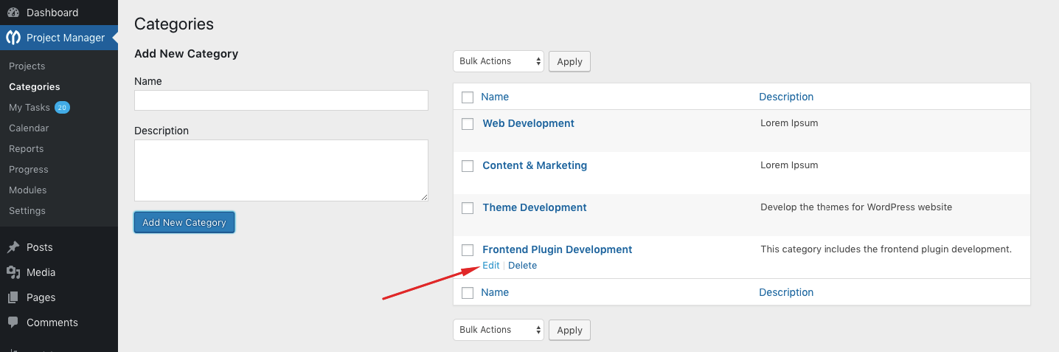Click the My Tasks count badge

pos(63,108)
